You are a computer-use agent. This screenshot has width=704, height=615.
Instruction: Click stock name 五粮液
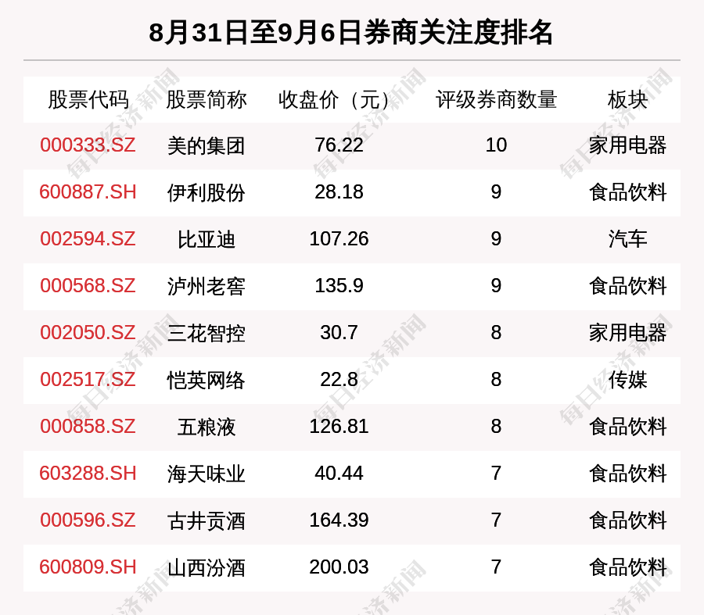tap(206, 427)
